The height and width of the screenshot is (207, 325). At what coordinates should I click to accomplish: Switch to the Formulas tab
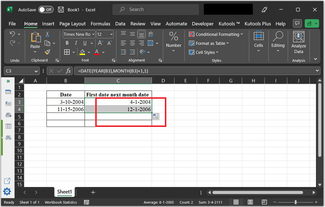pos(100,24)
